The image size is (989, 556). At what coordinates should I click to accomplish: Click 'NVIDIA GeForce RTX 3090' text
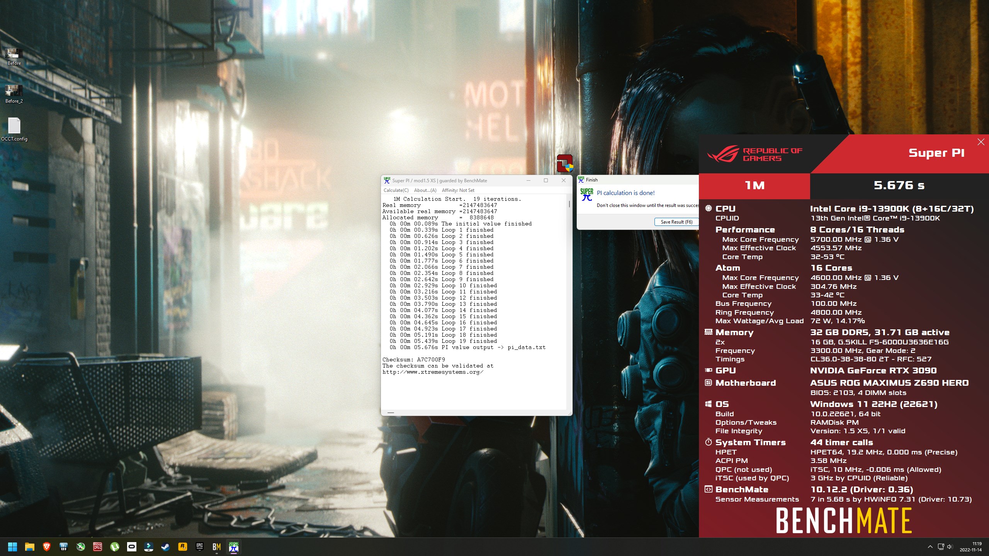click(873, 371)
